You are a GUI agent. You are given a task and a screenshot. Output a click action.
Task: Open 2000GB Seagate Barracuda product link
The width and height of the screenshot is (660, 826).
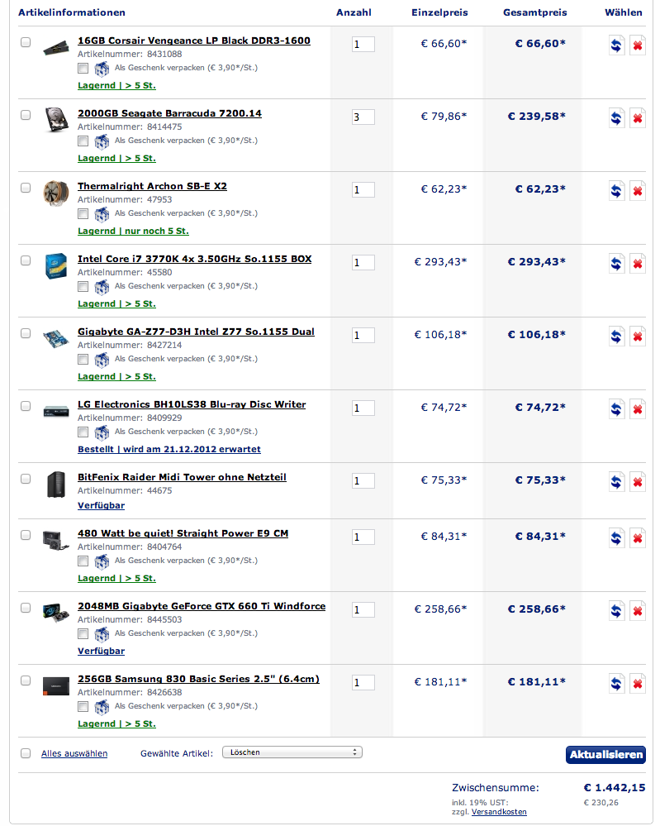(x=169, y=113)
